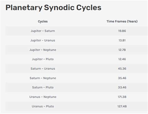Select the Jupiter – Uranus cell

click(x=43, y=40)
